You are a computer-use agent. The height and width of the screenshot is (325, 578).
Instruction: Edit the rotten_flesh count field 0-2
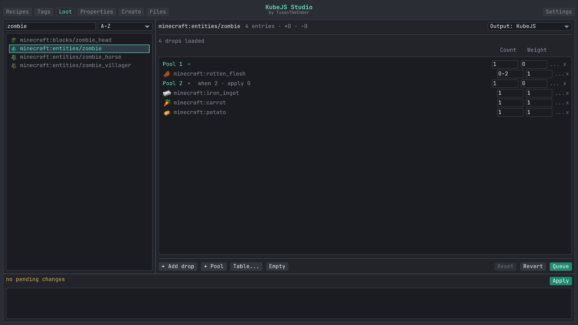click(x=510, y=74)
